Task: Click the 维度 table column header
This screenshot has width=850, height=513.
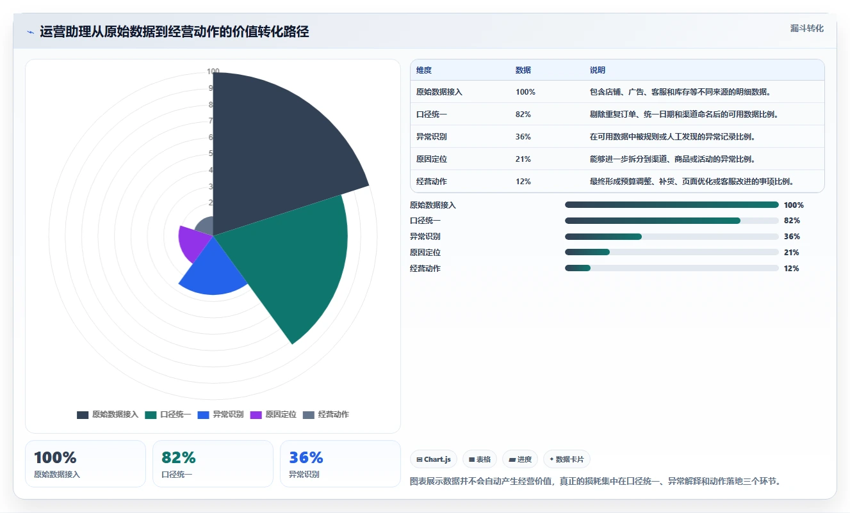Action: point(424,70)
